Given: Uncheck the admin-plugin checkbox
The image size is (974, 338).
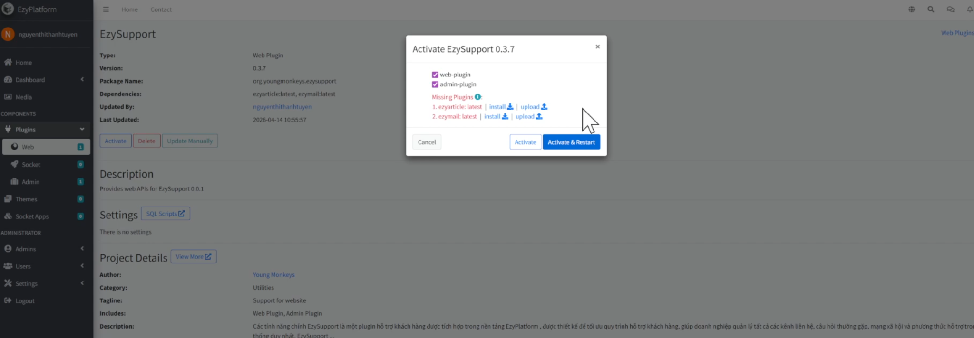Looking at the screenshot, I should pos(435,84).
